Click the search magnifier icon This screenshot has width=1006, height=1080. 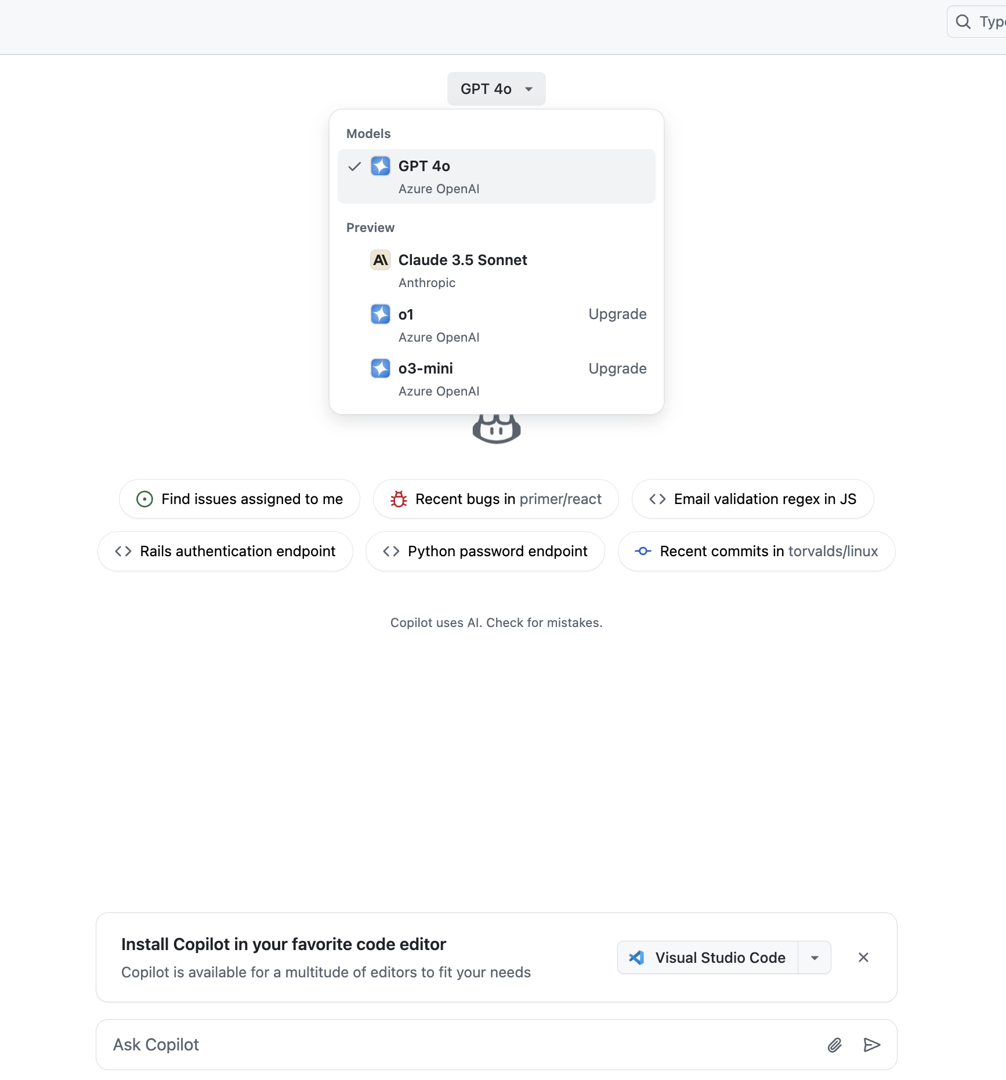point(963,22)
